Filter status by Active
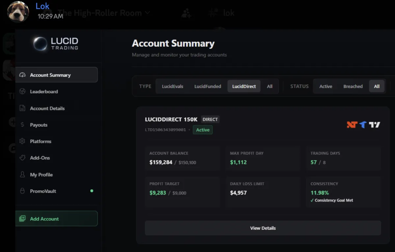 pos(326,86)
